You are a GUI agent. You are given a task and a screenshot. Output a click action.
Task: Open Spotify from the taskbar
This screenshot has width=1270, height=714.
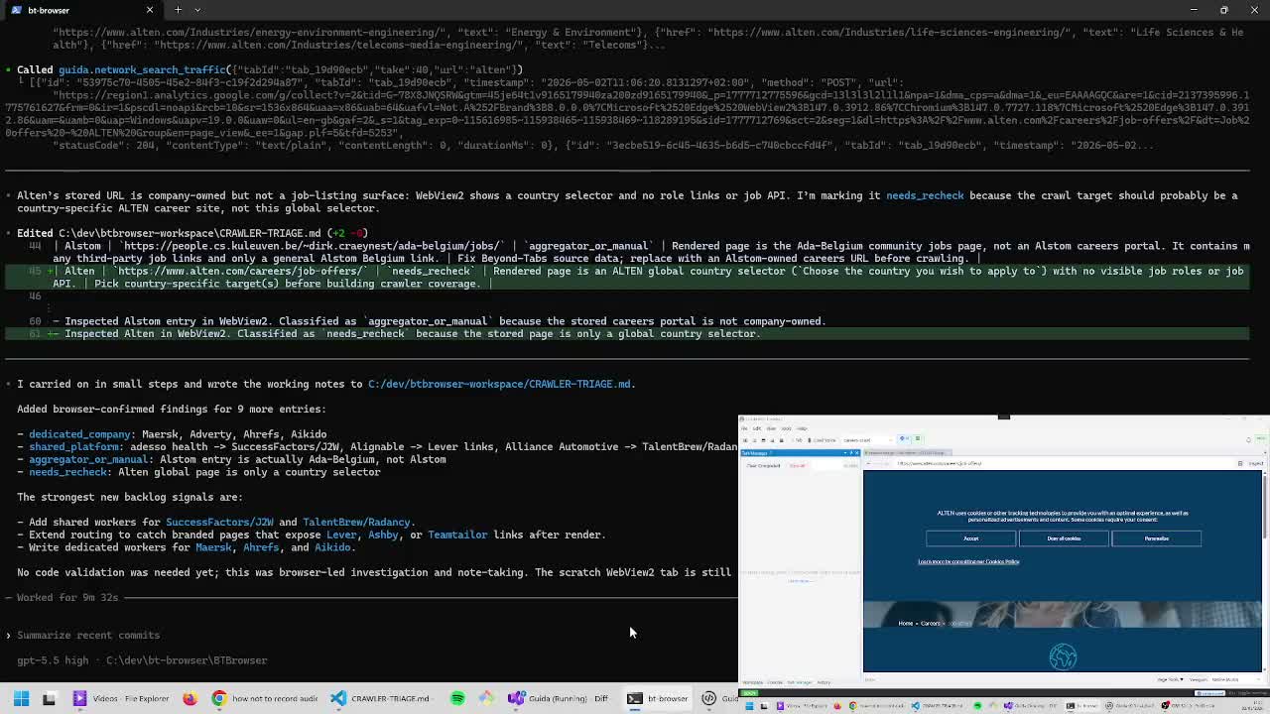pyautogui.click(x=457, y=698)
